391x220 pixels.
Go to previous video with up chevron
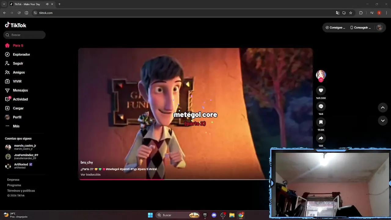coord(383,108)
